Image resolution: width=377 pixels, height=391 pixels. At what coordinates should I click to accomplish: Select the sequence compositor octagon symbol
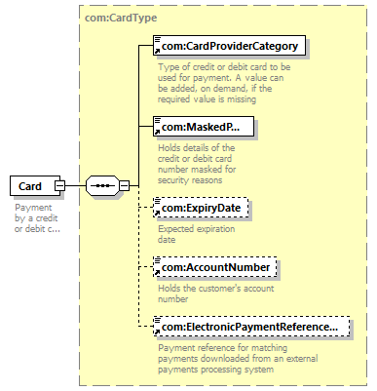click(x=102, y=186)
